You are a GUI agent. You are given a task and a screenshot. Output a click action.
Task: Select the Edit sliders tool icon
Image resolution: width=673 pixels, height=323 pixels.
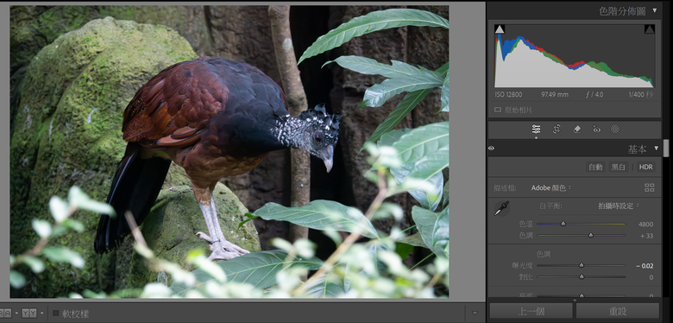point(536,129)
